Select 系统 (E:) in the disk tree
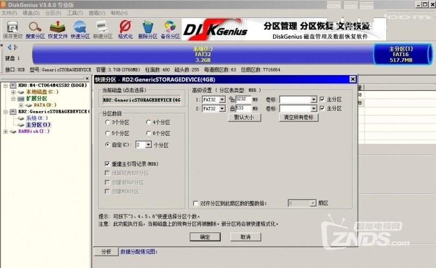This screenshot has width=436, height=268. click(37, 118)
